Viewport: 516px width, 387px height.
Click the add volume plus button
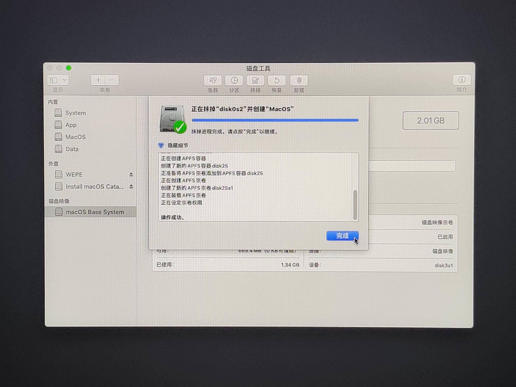point(98,80)
